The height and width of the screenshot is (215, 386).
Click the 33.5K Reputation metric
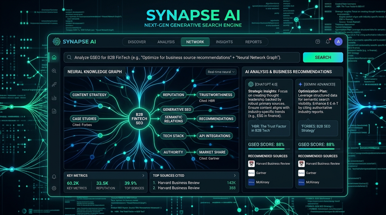tap(106, 185)
